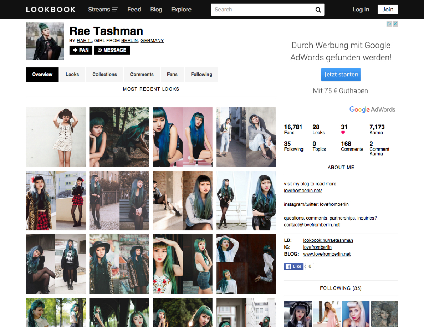Open Rae Tashman's profile picture
The width and height of the screenshot is (424, 327).
point(45,41)
